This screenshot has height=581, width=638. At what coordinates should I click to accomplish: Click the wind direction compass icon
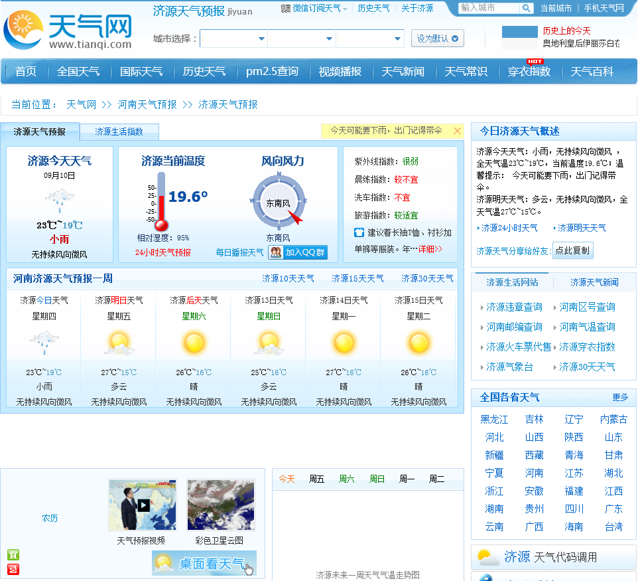279,201
